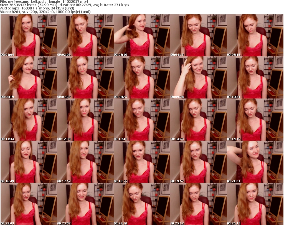
Task: Click the frame labeled 00:25:12
Action: pyautogui.click(x=198, y=204)
